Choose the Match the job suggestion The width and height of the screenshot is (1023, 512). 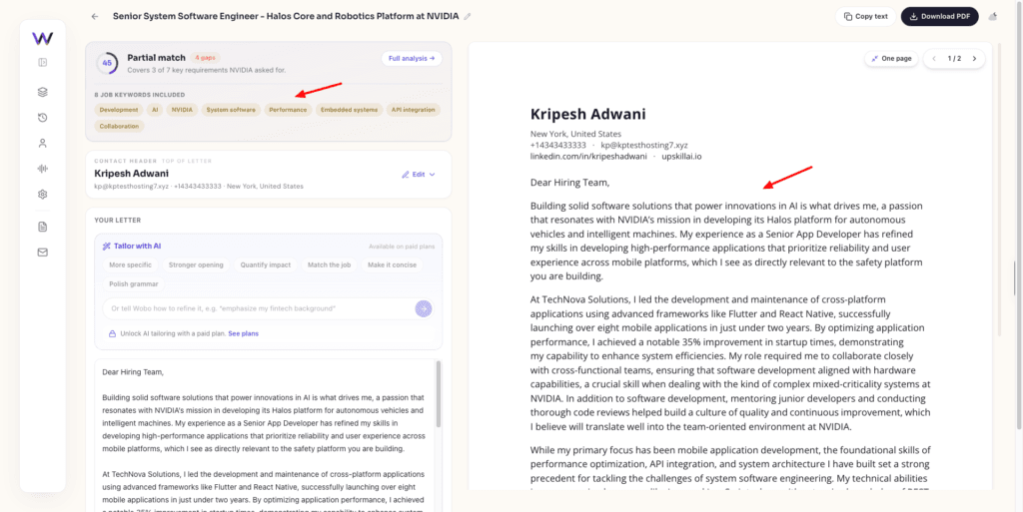click(x=329, y=265)
